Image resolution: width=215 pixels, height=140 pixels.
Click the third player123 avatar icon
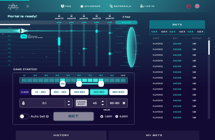(84, 16)
